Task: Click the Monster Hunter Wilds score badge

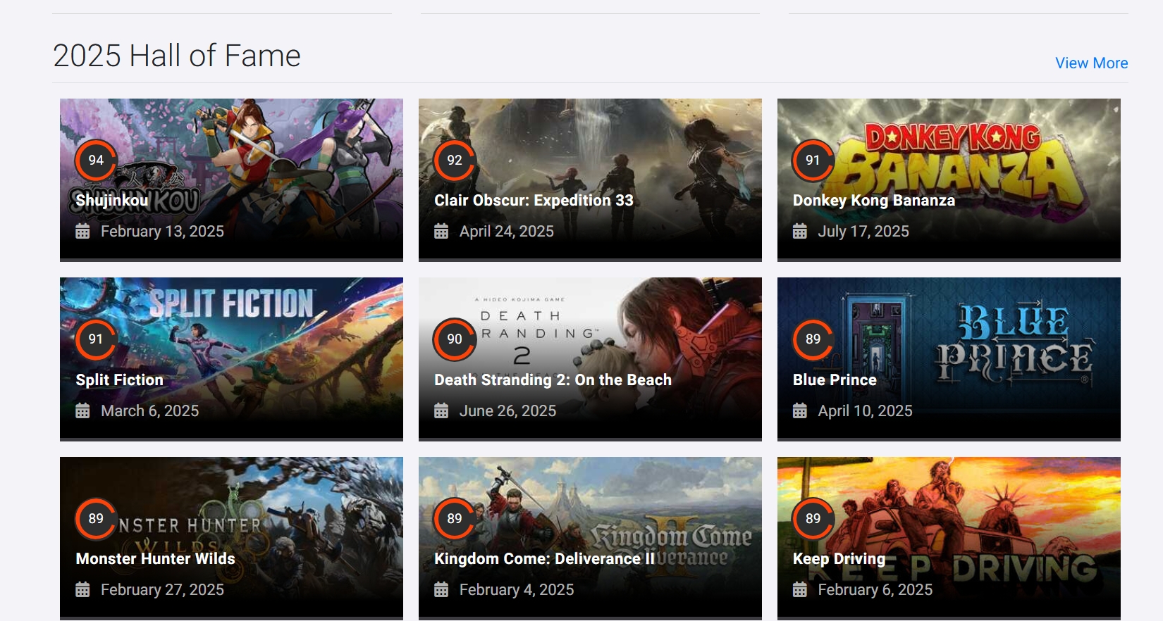Action: point(96,519)
